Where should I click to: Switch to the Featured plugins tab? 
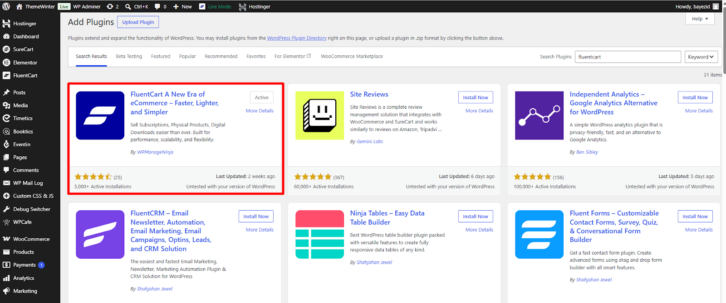[x=161, y=56]
